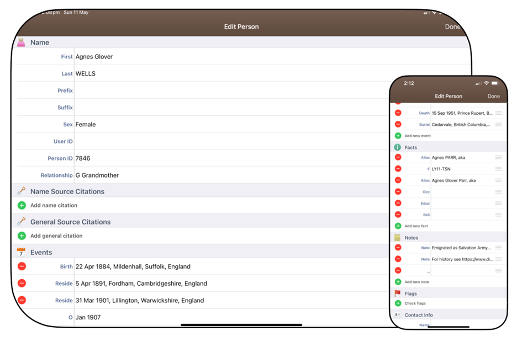
Task: Tap green plus next to Add new event
Action: (x=398, y=136)
